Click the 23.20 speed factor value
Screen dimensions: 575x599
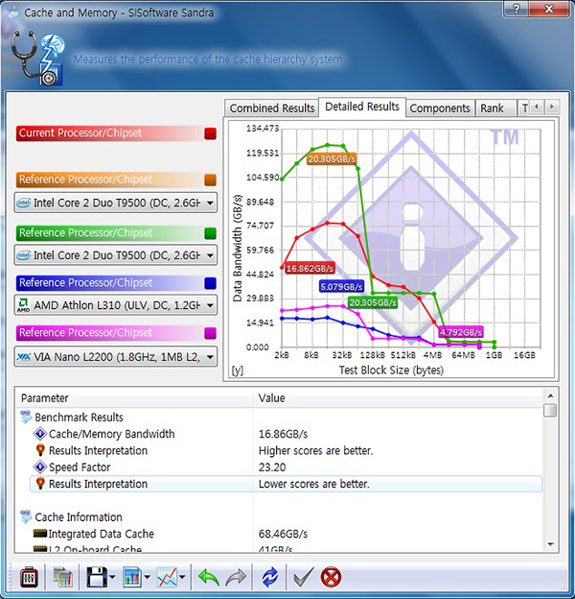click(x=272, y=467)
